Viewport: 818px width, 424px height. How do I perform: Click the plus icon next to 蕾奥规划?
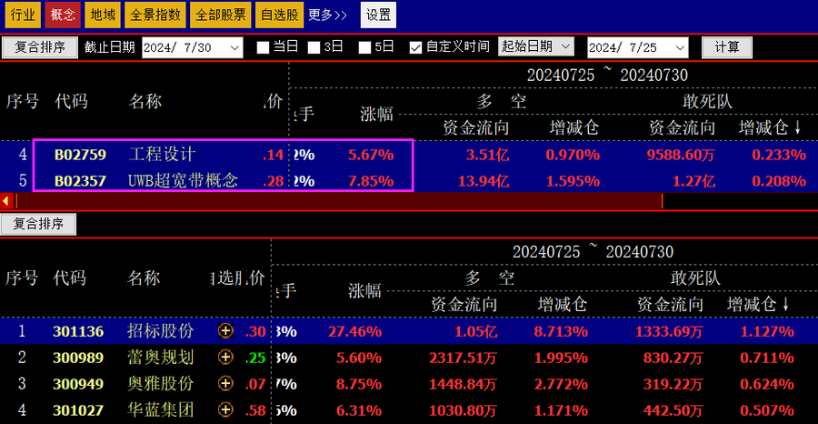coord(225,358)
